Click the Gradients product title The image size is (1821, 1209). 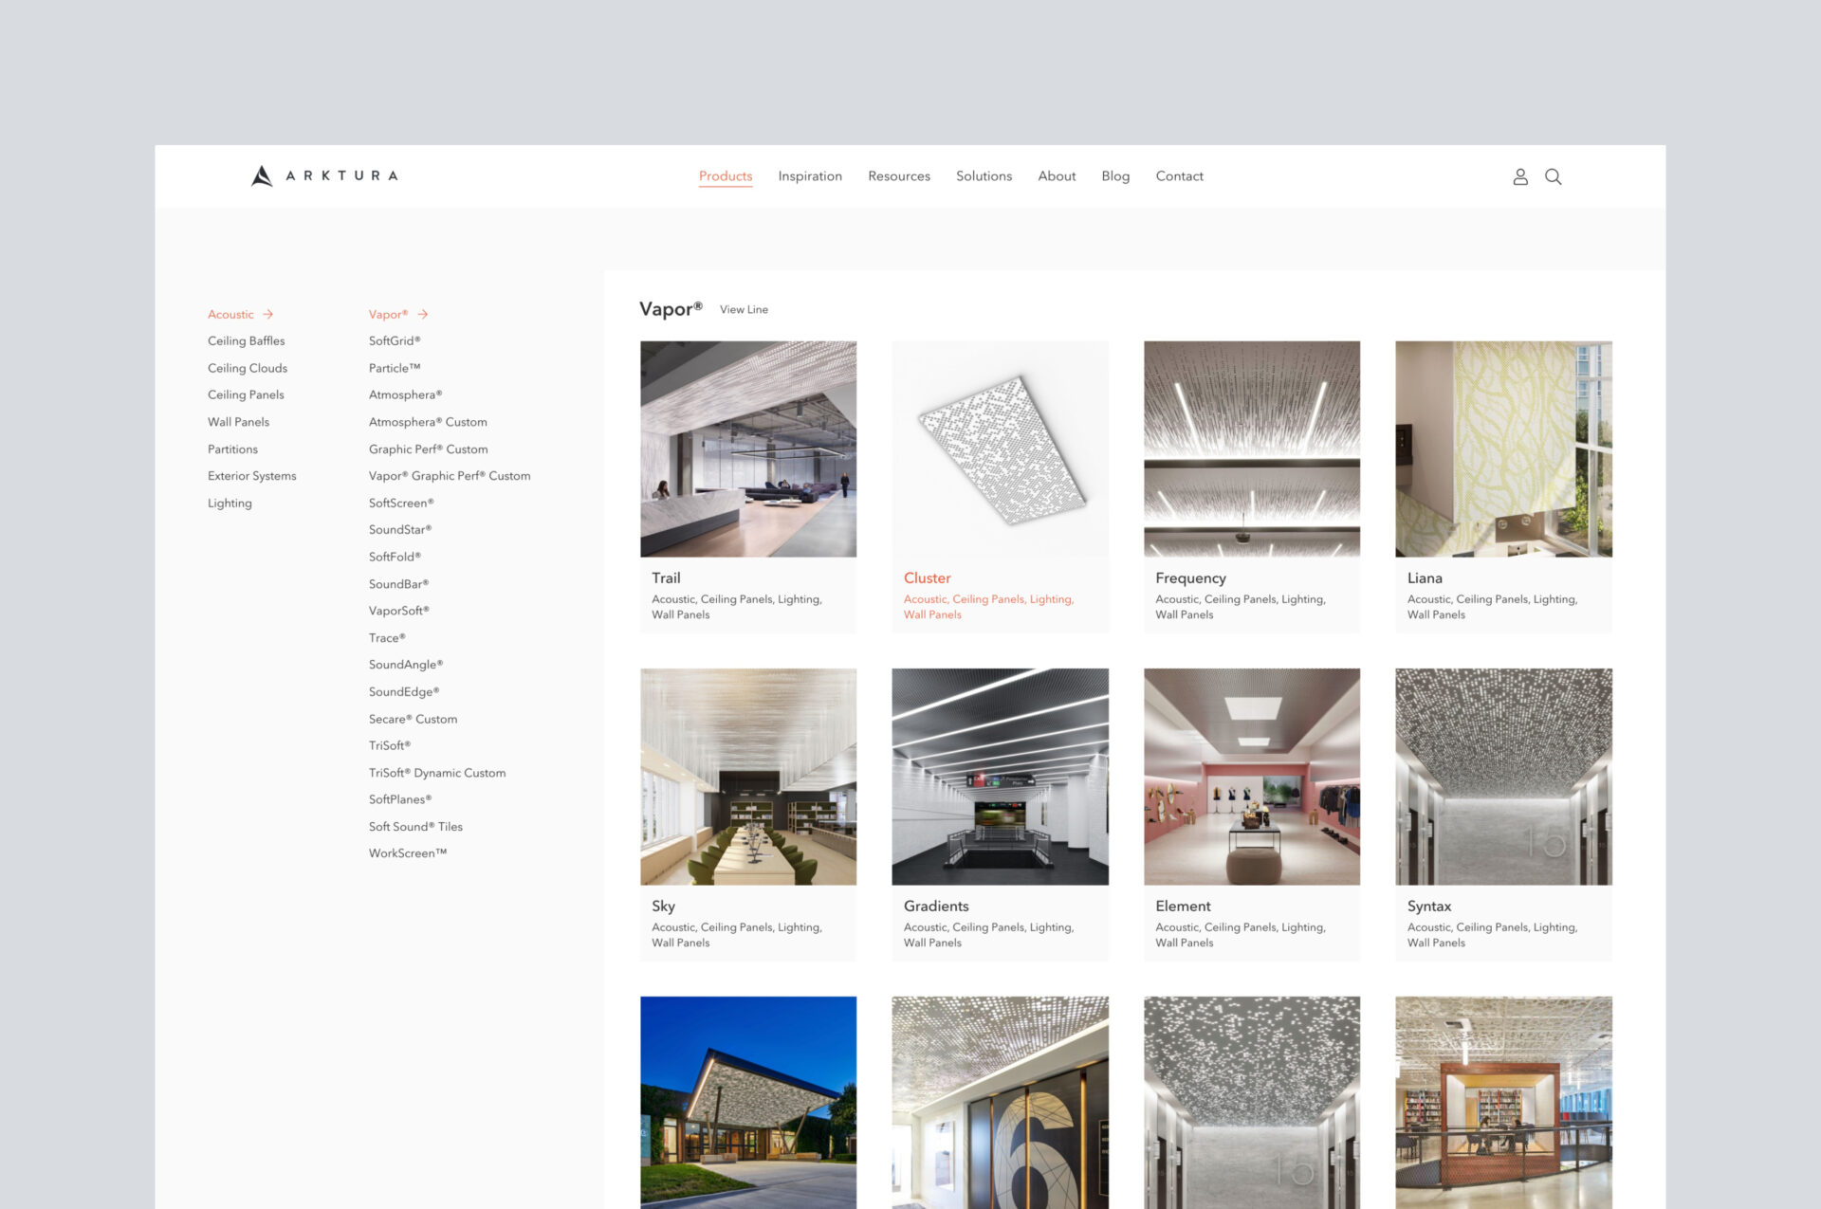click(936, 907)
